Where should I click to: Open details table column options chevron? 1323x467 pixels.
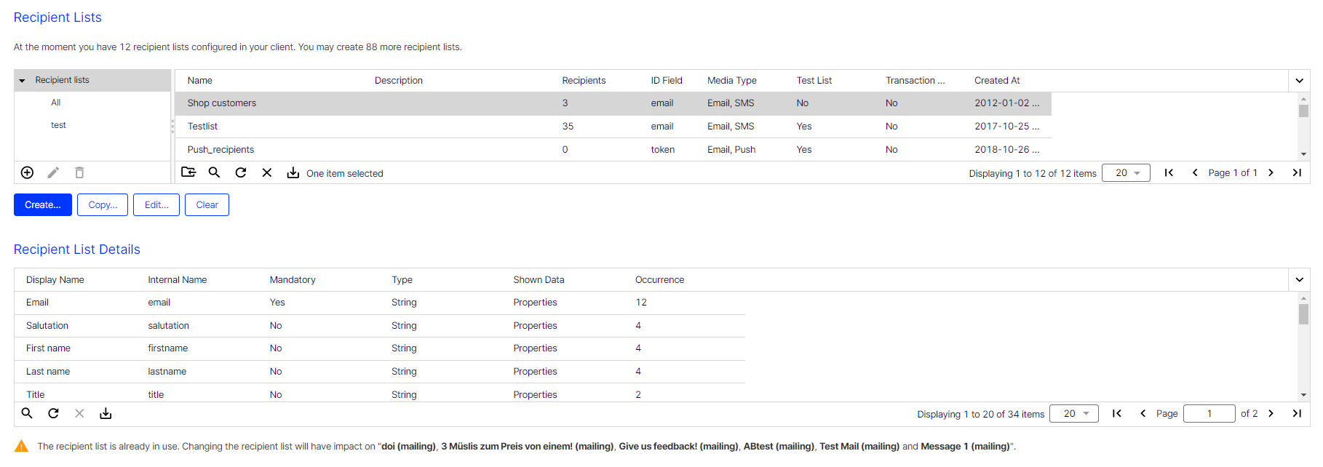click(x=1299, y=280)
